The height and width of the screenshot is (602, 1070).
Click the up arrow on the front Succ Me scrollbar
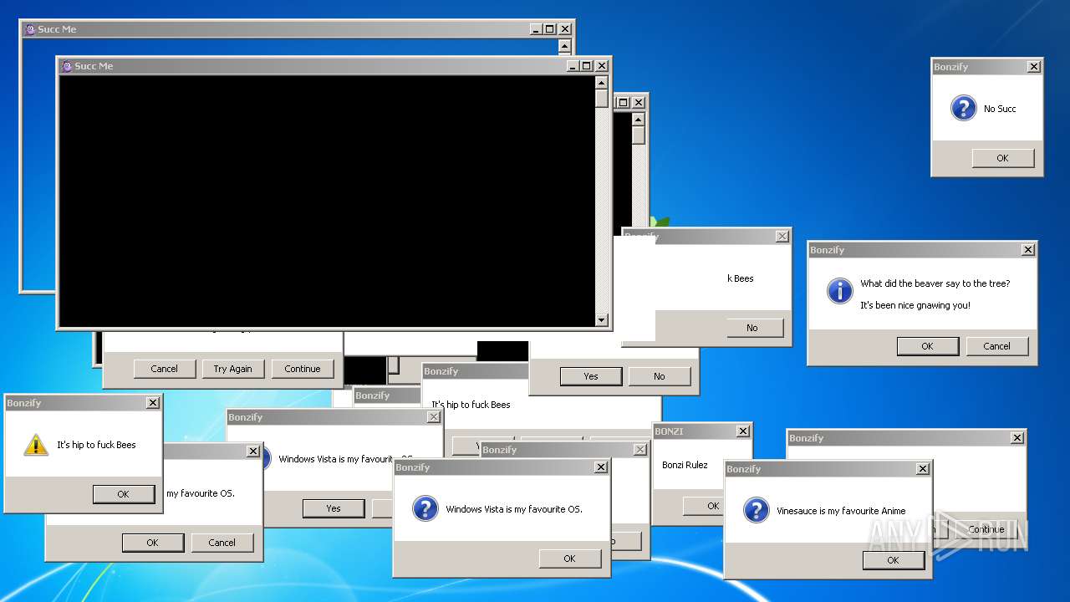pyautogui.click(x=601, y=83)
